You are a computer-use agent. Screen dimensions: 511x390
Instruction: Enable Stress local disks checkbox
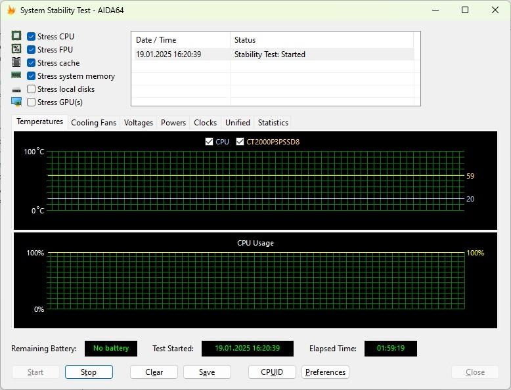[x=31, y=89]
